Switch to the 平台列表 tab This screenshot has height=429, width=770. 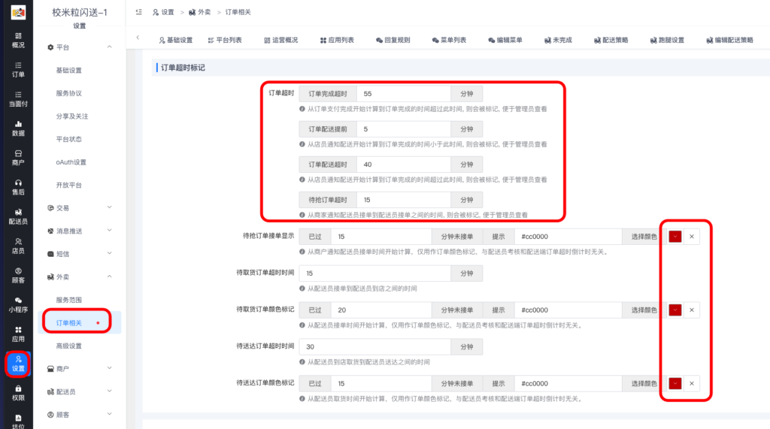click(225, 41)
